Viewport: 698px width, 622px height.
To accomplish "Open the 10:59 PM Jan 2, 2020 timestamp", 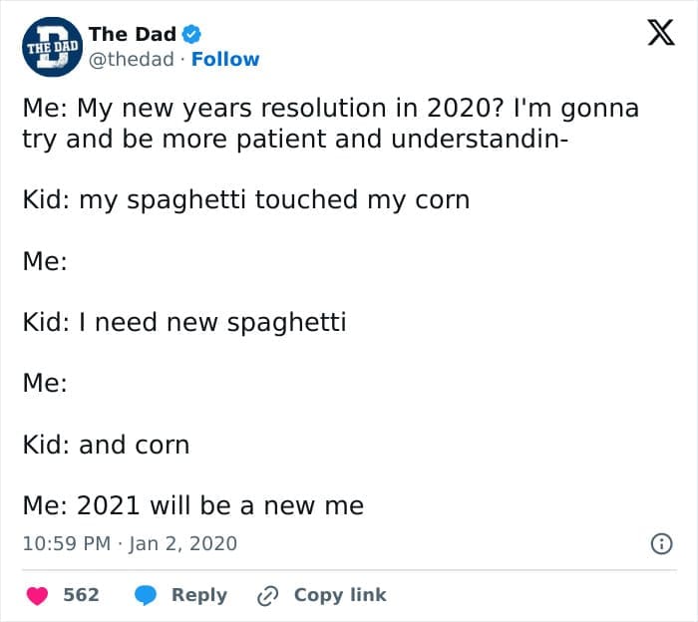I will click(130, 543).
